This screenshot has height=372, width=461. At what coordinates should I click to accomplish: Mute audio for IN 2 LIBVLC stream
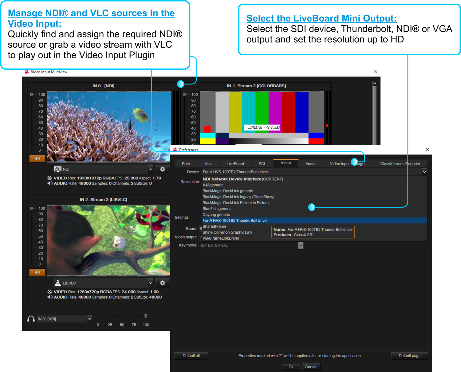coord(37,272)
